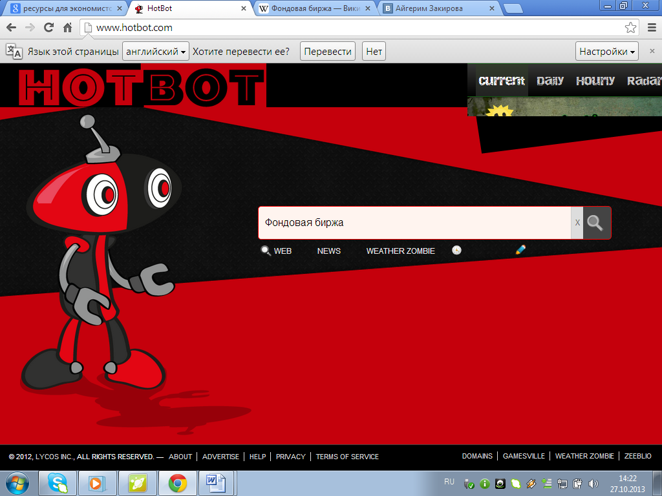Open the GAMESVILLE footer link
Screen dimensions: 662x496
[x=524, y=456]
